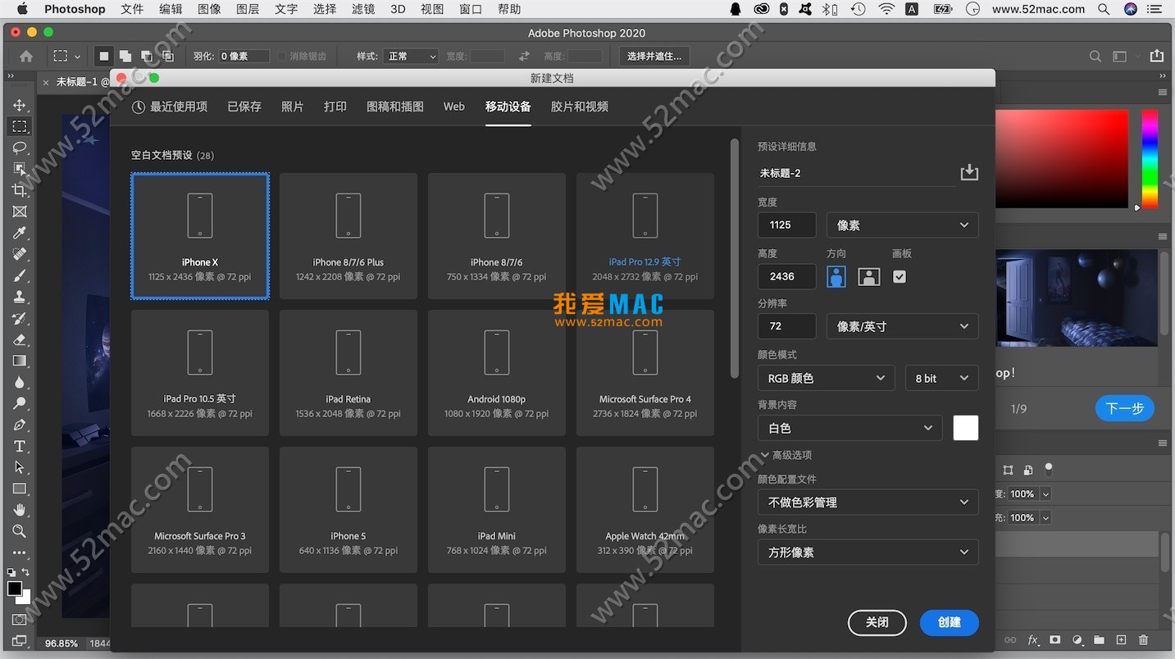Click the 关闭 button in the dialog

click(877, 622)
